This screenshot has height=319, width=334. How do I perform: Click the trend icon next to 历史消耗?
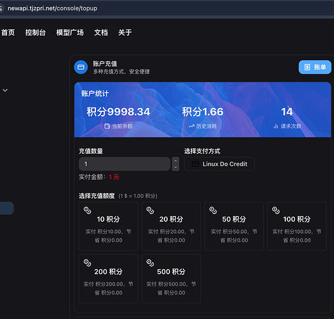coord(191,127)
